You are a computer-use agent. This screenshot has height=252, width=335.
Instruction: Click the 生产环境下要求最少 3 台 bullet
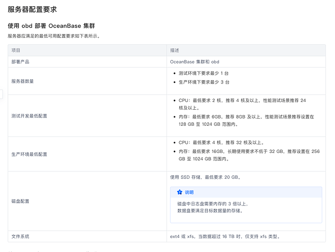203,82
